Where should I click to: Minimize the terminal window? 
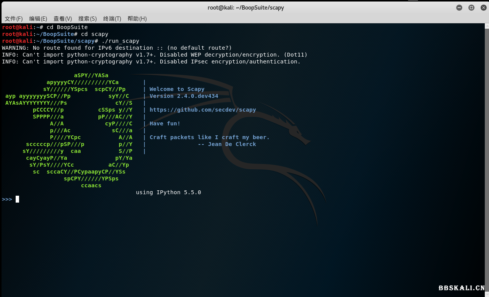(x=459, y=7)
